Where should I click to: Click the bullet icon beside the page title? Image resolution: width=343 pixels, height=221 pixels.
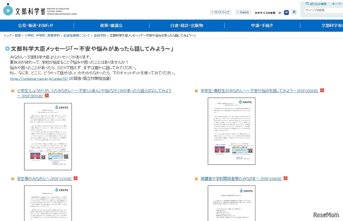point(7,49)
